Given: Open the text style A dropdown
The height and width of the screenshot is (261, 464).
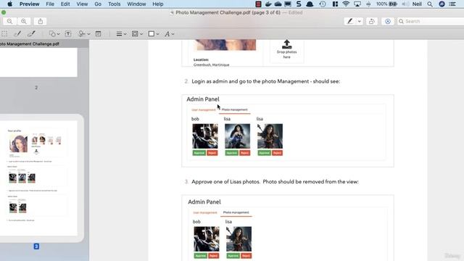Looking at the screenshot, I should pyautogui.click(x=169, y=34).
